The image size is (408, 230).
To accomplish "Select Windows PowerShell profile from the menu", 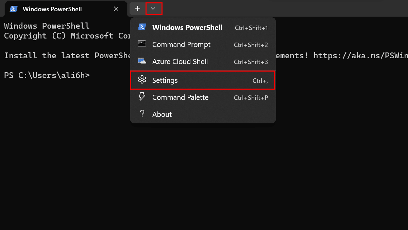I will point(187,28).
